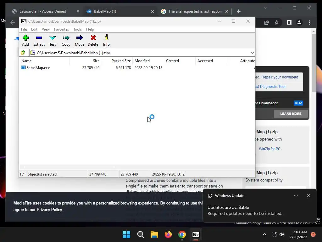The height and width of the screenshot is (242, 322).
Task: Open Windows Update notification options menu
Action: point(296,196)
